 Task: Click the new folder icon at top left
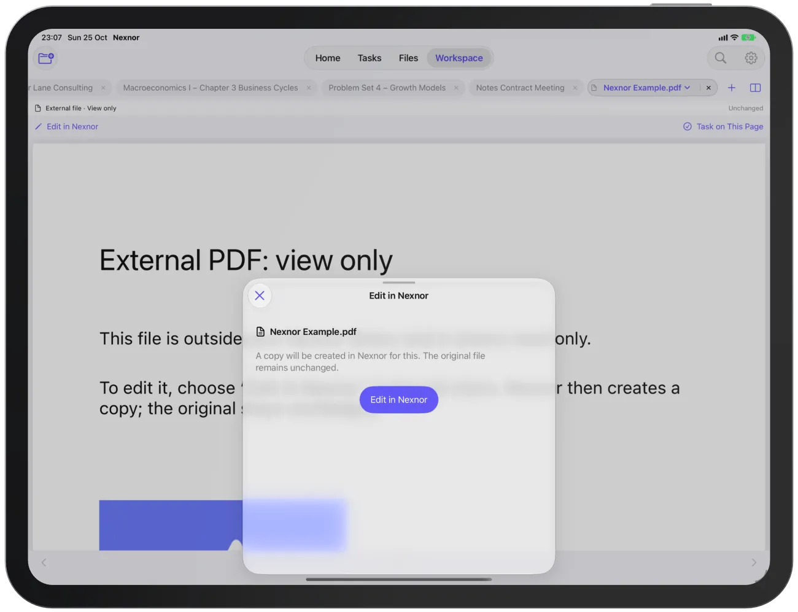tap(46, 58)
